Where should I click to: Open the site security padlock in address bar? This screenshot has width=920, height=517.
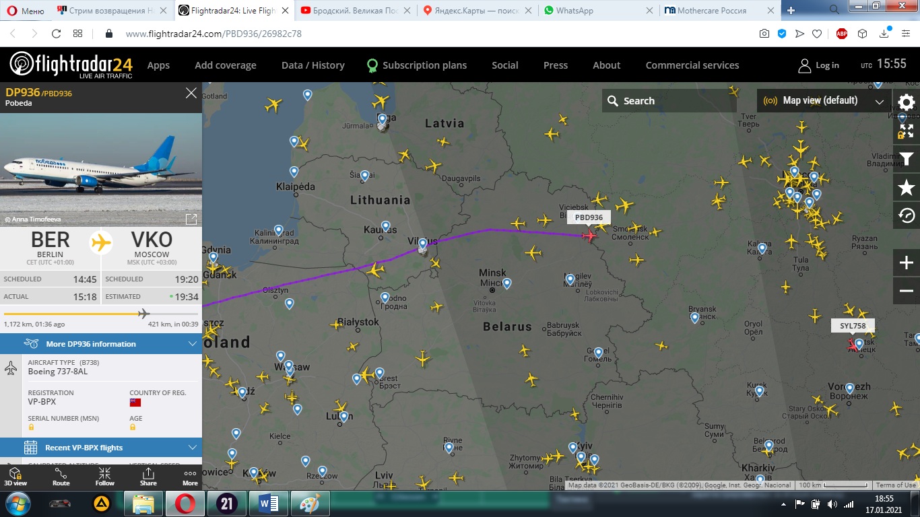pyautogui.click(x=108, y=34)
